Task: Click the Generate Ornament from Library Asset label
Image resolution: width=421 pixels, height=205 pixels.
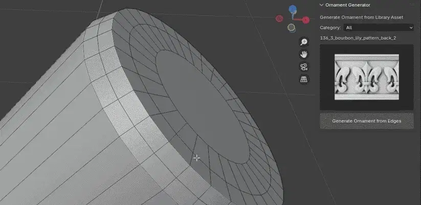Action: tap(361, 17)
